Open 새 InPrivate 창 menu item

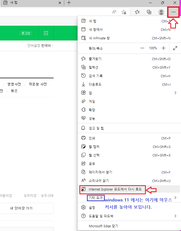click(129, 38)
